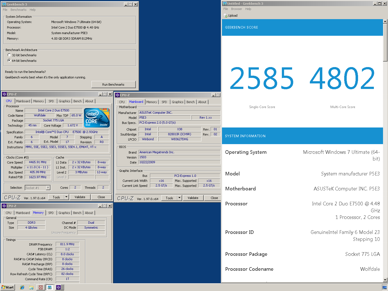The width and height of the screenshot is (388, 291).
Task: Click Tools button in CPU-Z CPU window
Action: coord(57,197)
